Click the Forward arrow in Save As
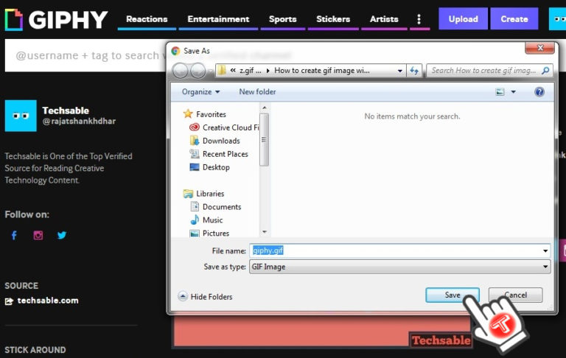 [198, 71]
